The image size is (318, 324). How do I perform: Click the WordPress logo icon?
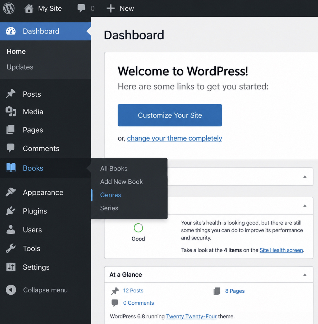point(9,8)
